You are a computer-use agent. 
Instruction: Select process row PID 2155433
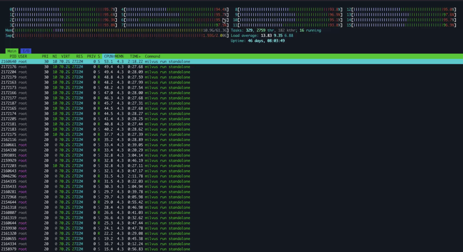pyautogui.click(x=231, y=187)
